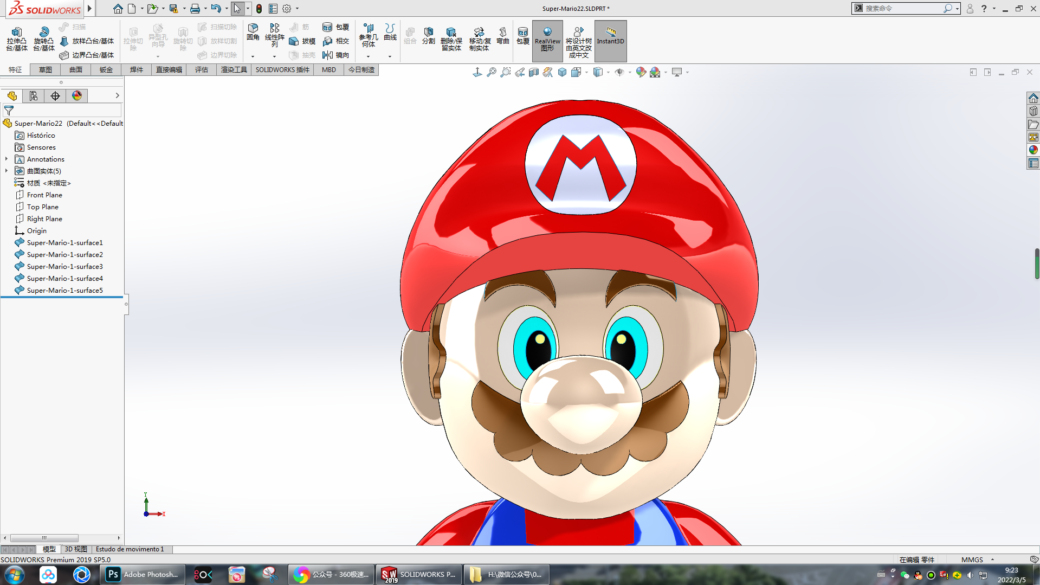Click the Rebuild traffic light icon
The width and height of the screenshot is (1040, 585).
259,9
